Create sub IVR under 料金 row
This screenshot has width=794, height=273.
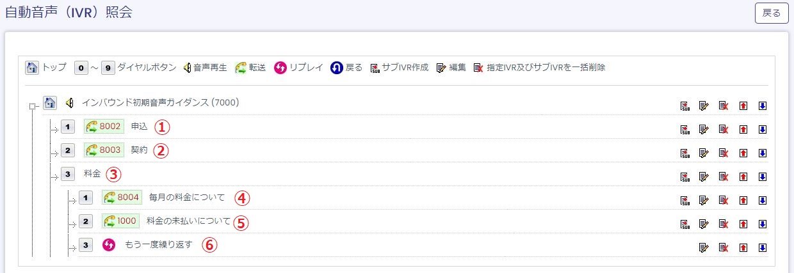coord(685,176)
